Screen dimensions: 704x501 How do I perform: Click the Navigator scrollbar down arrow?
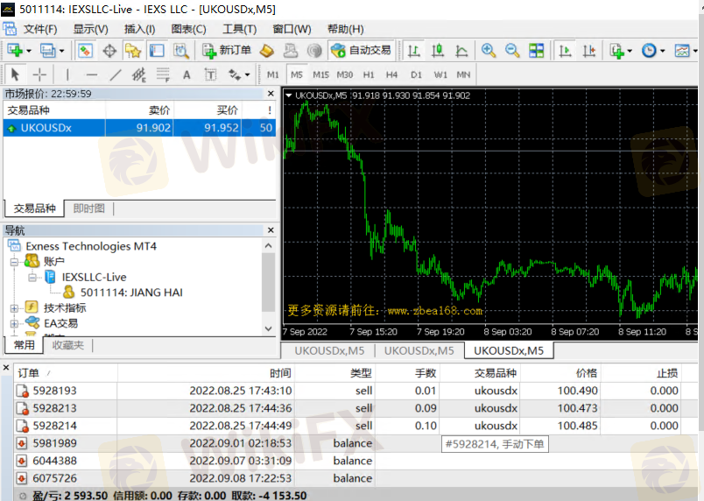pos(269,328)
